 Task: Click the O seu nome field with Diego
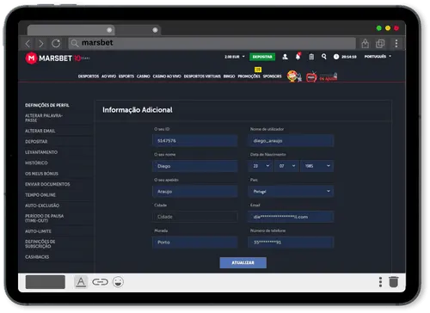(195, 166)
